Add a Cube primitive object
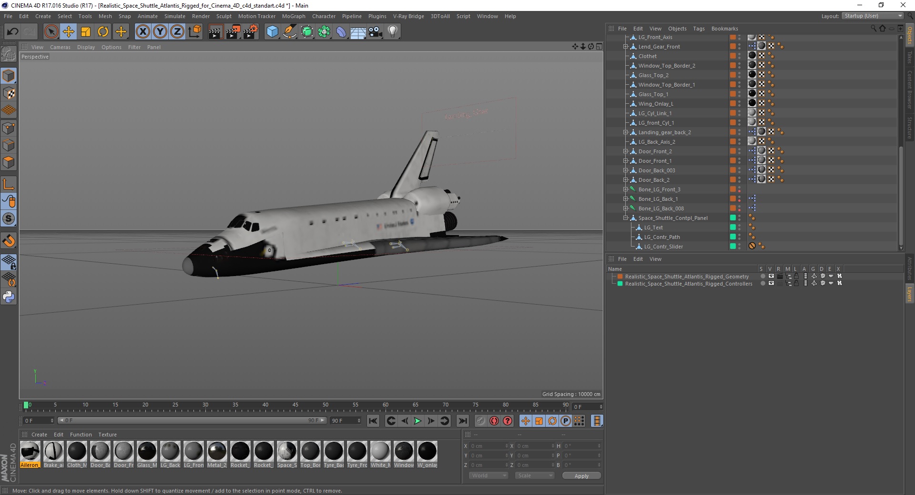This screenshot has width=915, height=495. [x=272, y=32]
